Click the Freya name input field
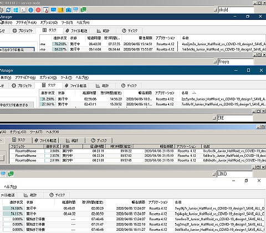The height and width of the screenshot is (233, 266). coord(236,62)
